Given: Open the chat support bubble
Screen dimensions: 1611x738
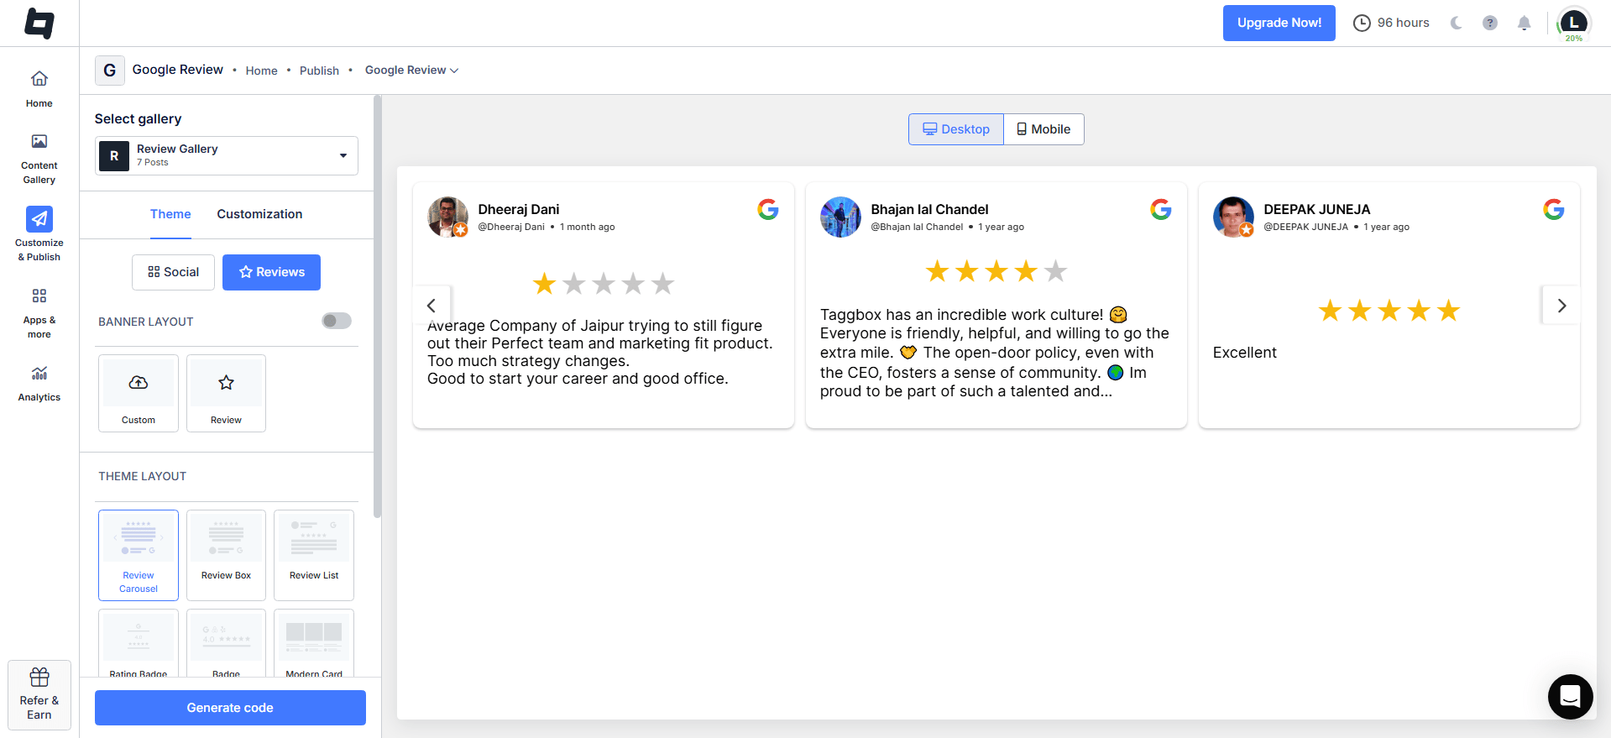Looking at the screenshot, I should coord(1571,697).
